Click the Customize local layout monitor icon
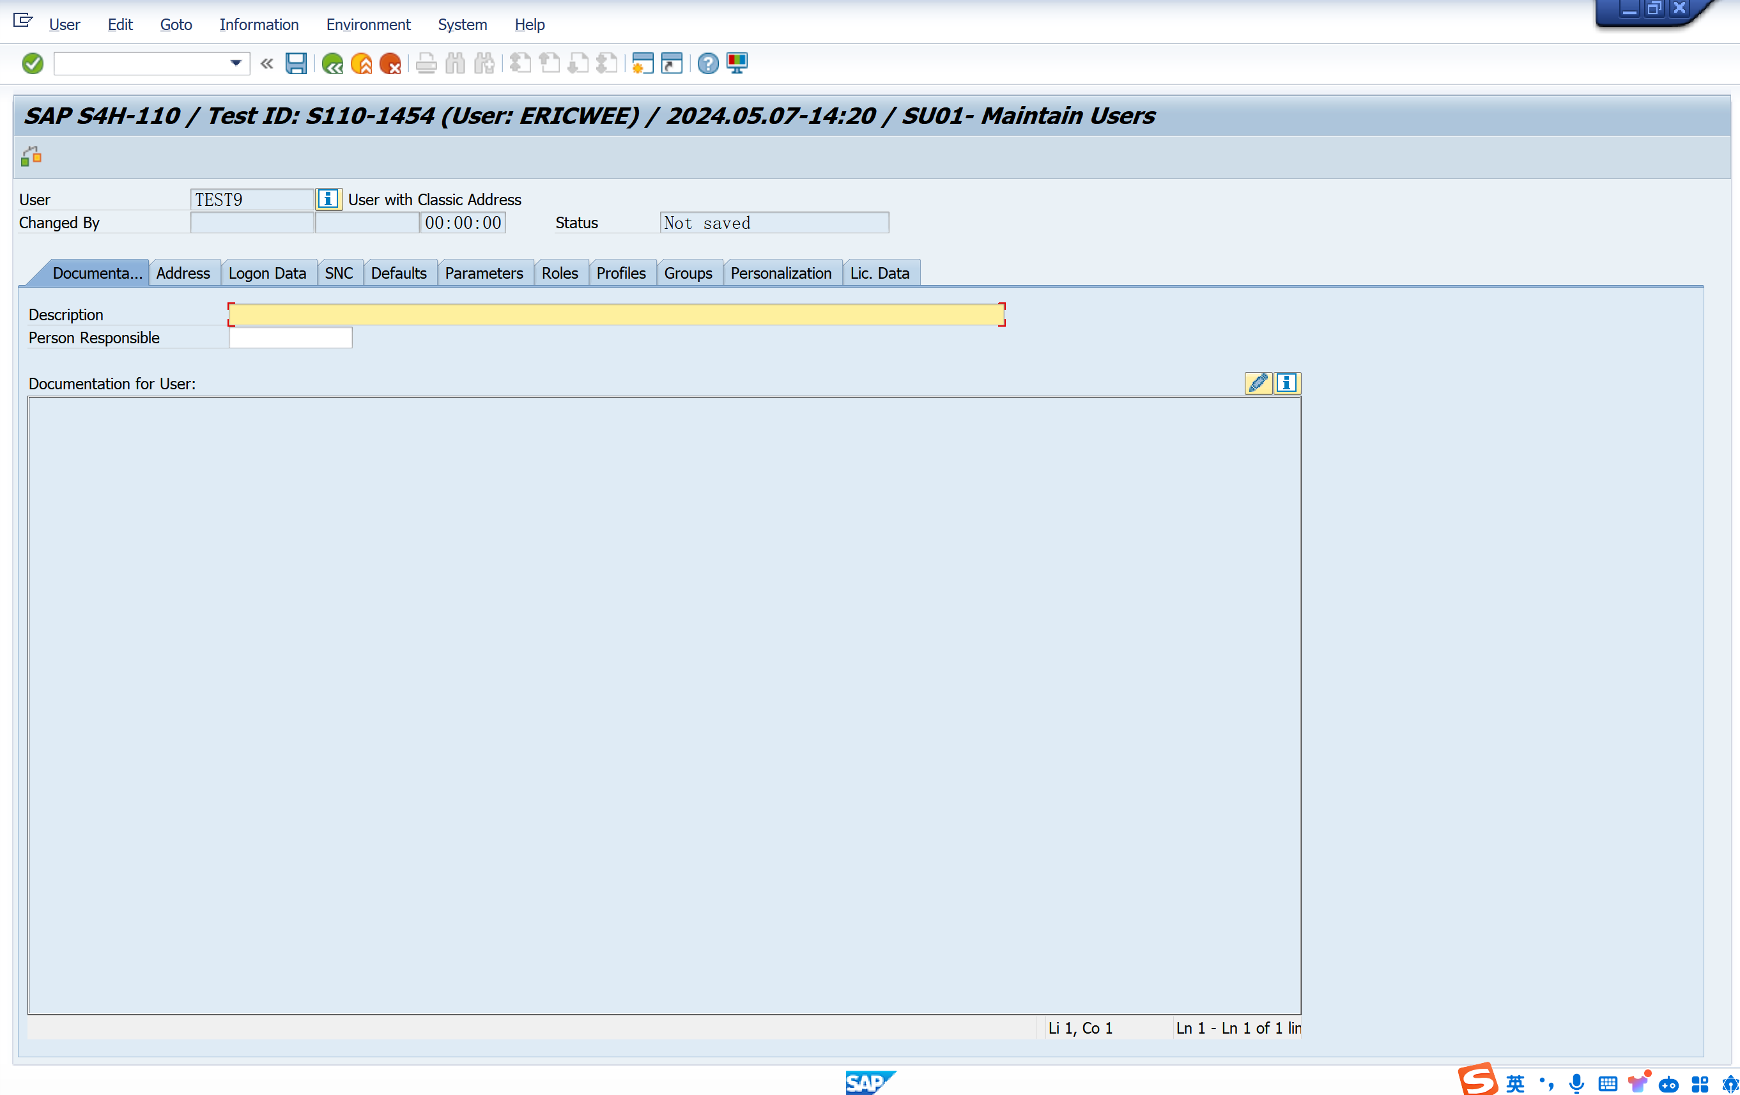 737,64
